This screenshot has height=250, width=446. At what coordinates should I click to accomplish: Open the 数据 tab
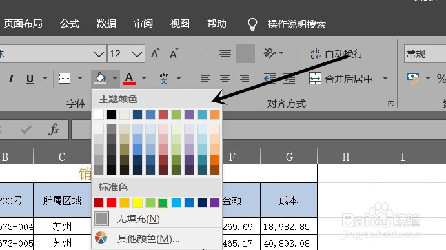(106, 24)
